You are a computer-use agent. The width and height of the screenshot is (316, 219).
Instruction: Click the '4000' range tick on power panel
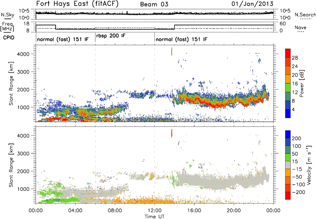(x=23, y=54)
